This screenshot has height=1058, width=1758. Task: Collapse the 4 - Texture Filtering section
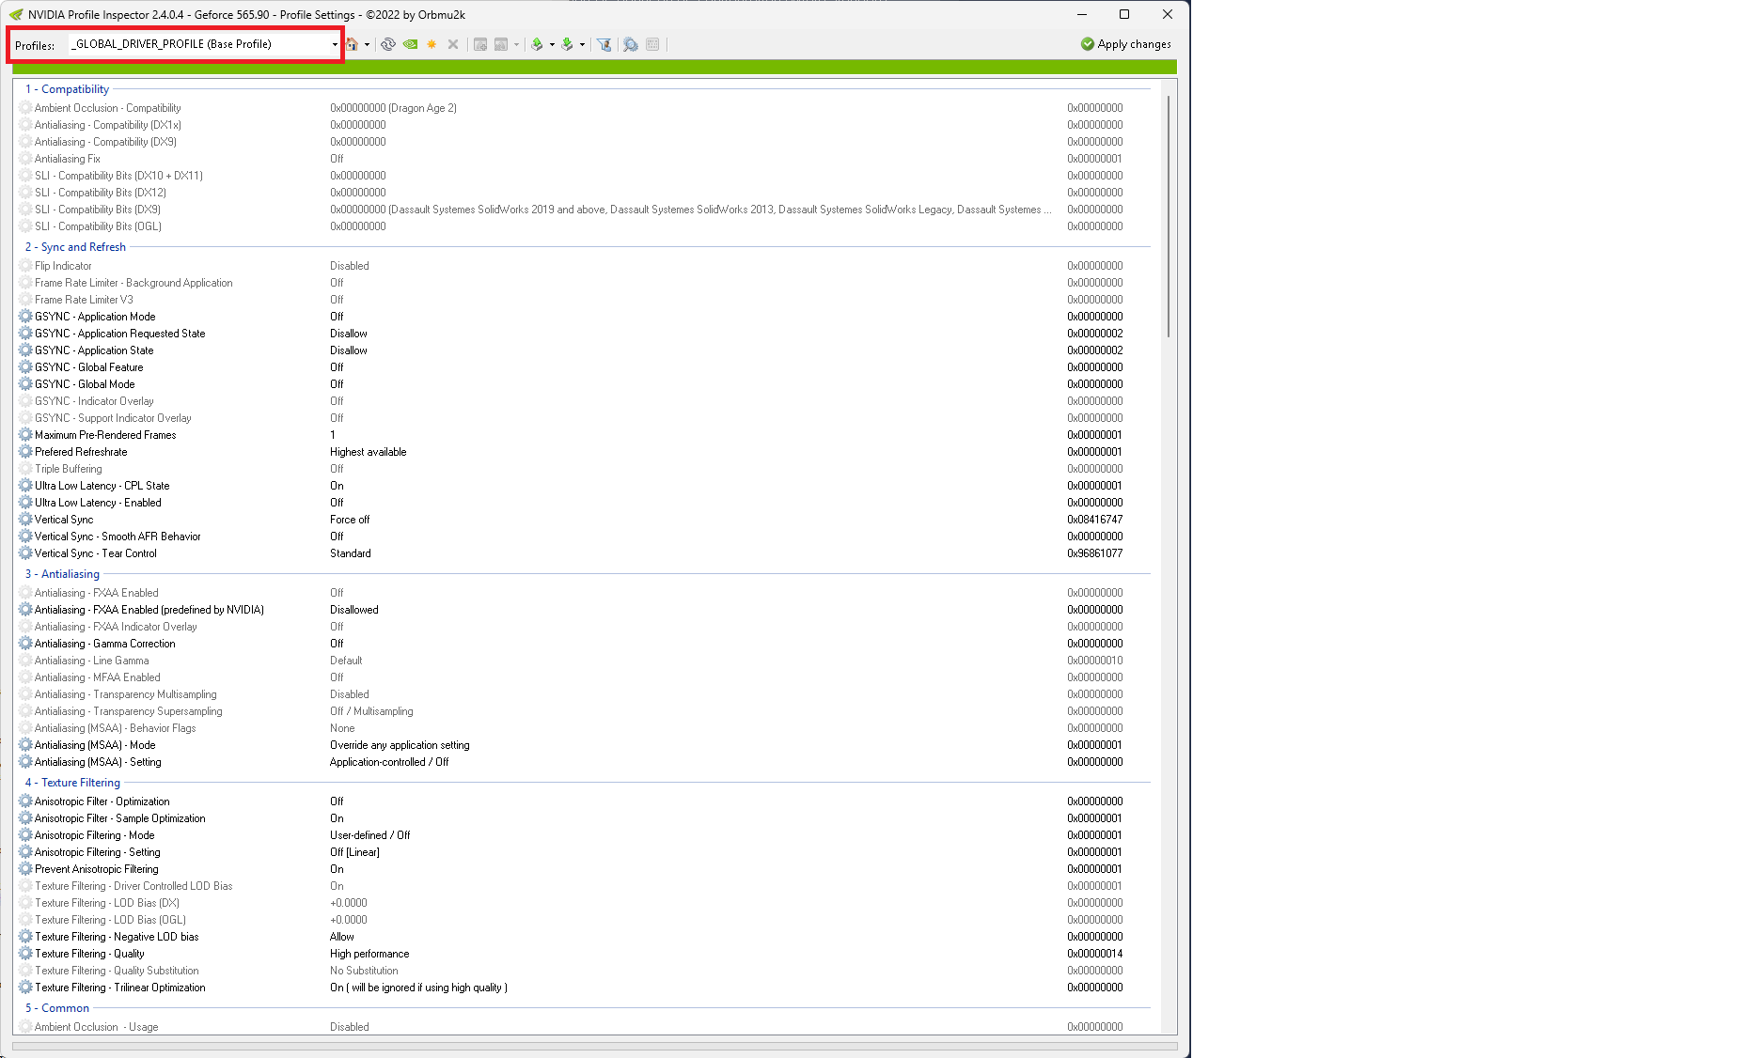point(73,782)
